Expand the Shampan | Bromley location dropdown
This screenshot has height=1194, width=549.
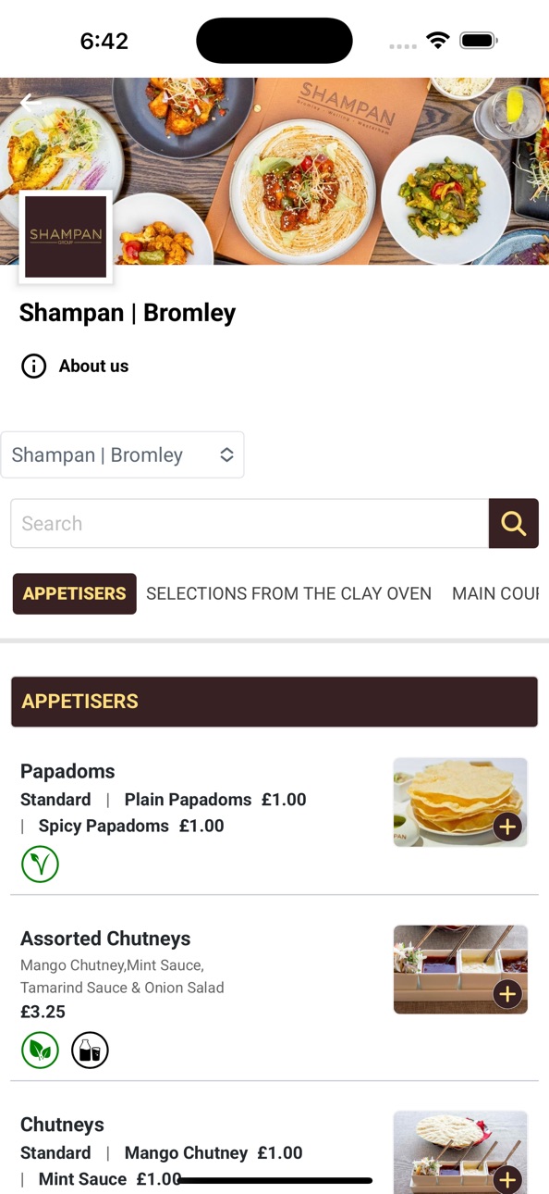tap(122, 454)
